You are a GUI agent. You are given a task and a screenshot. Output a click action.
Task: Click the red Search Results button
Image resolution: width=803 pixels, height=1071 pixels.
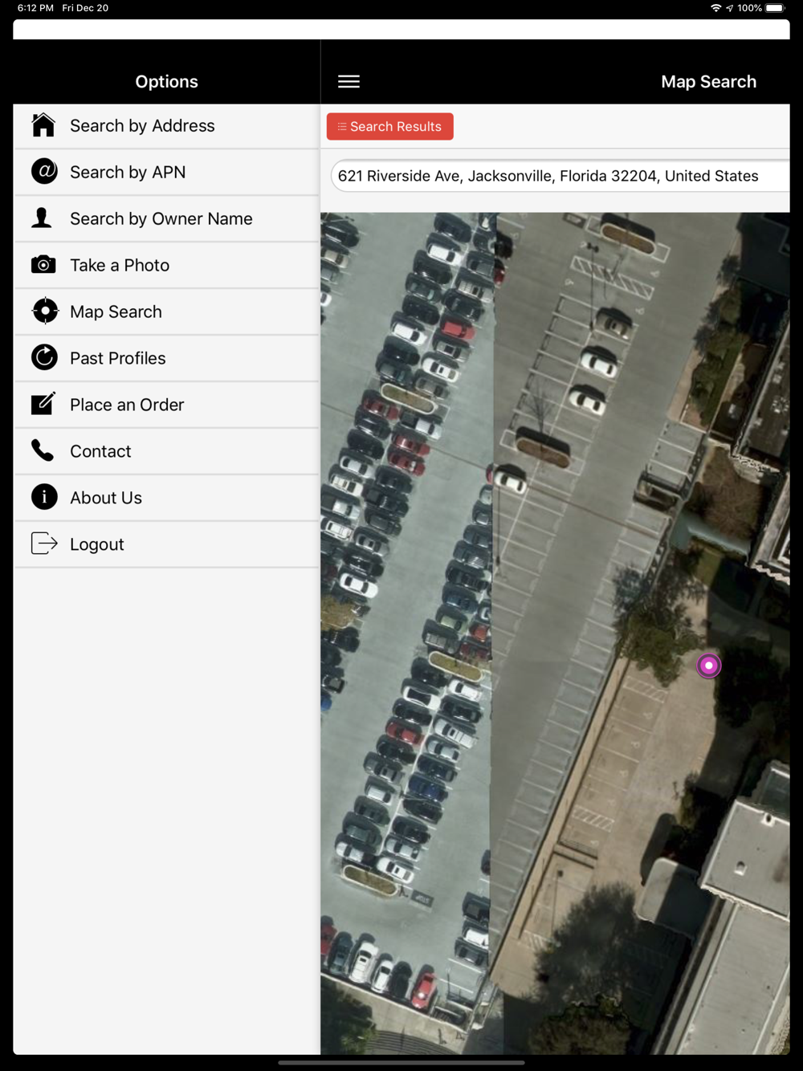[390, 126]
